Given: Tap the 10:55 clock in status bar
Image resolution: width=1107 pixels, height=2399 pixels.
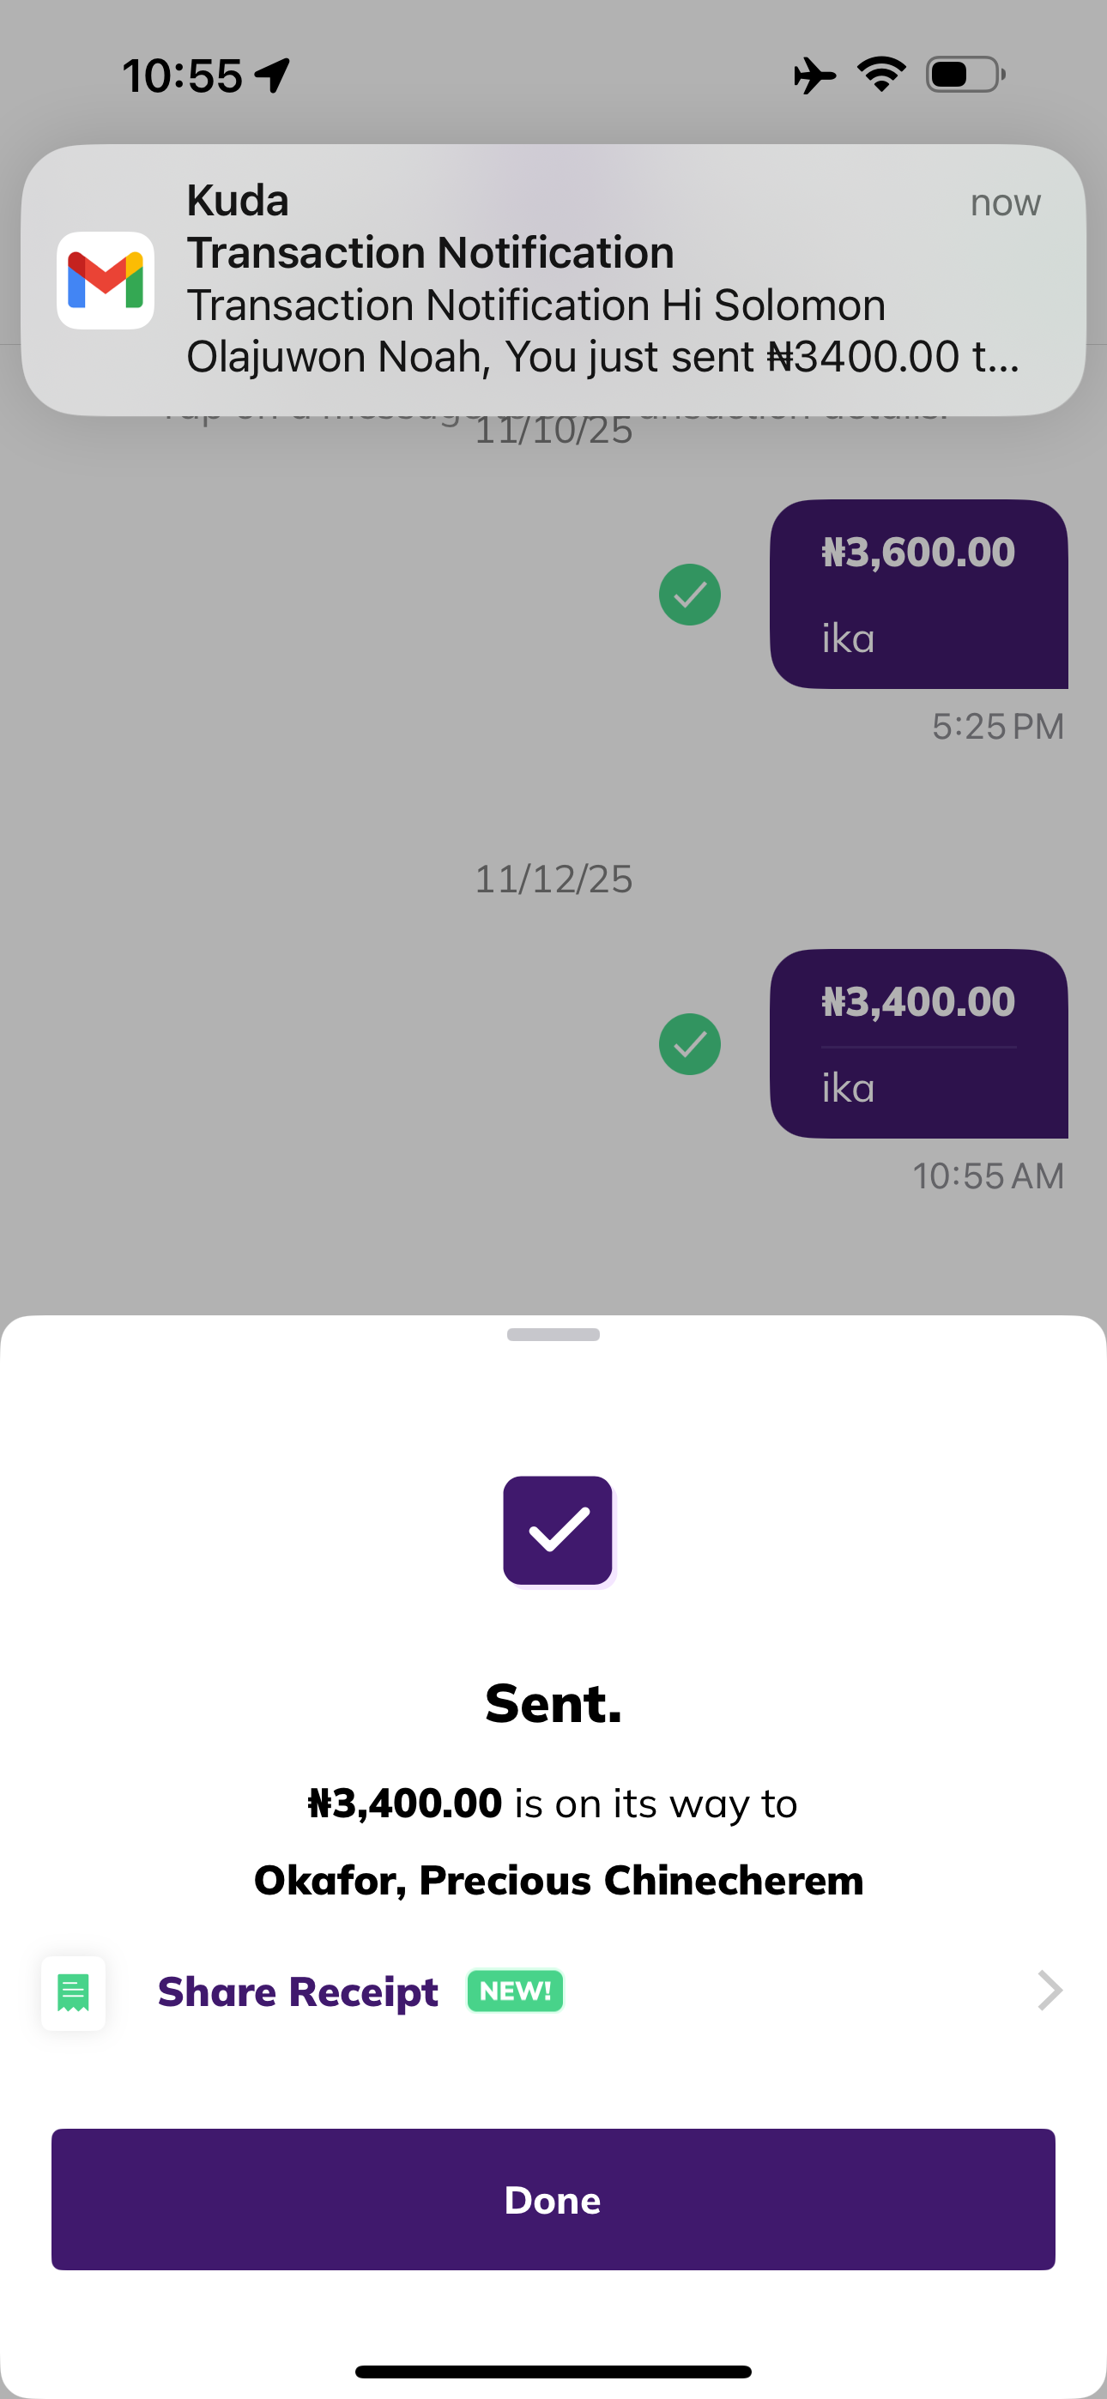Looking at the screenshot, I should pos(183,76).
